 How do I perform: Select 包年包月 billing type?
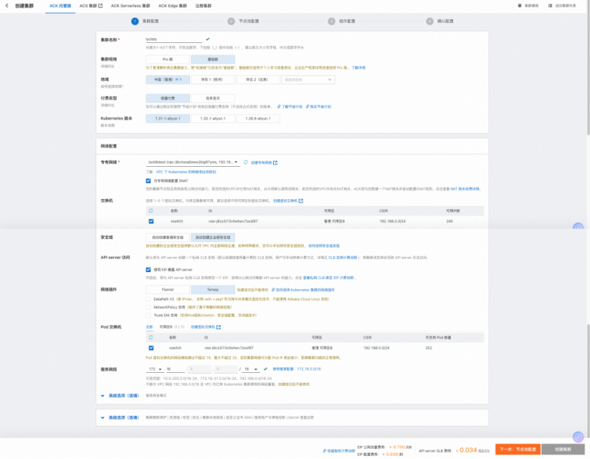[213, 98]
